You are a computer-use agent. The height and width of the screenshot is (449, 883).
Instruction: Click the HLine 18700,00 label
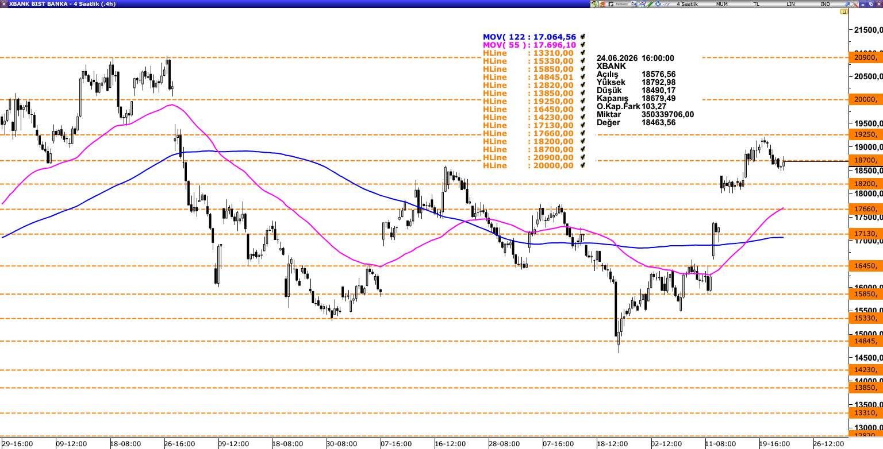pos(528,157)
